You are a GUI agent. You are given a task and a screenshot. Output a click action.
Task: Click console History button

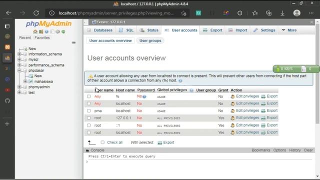click(x=294, y=150)
